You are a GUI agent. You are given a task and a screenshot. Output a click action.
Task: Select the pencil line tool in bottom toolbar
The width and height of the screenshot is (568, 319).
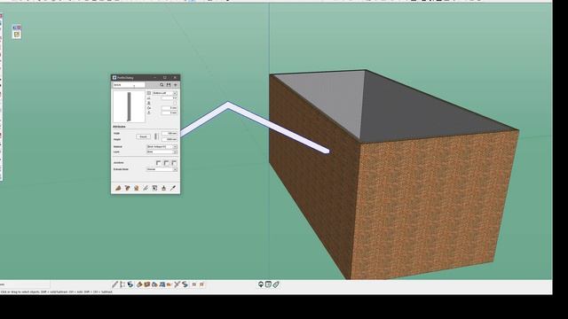point(114,284)
